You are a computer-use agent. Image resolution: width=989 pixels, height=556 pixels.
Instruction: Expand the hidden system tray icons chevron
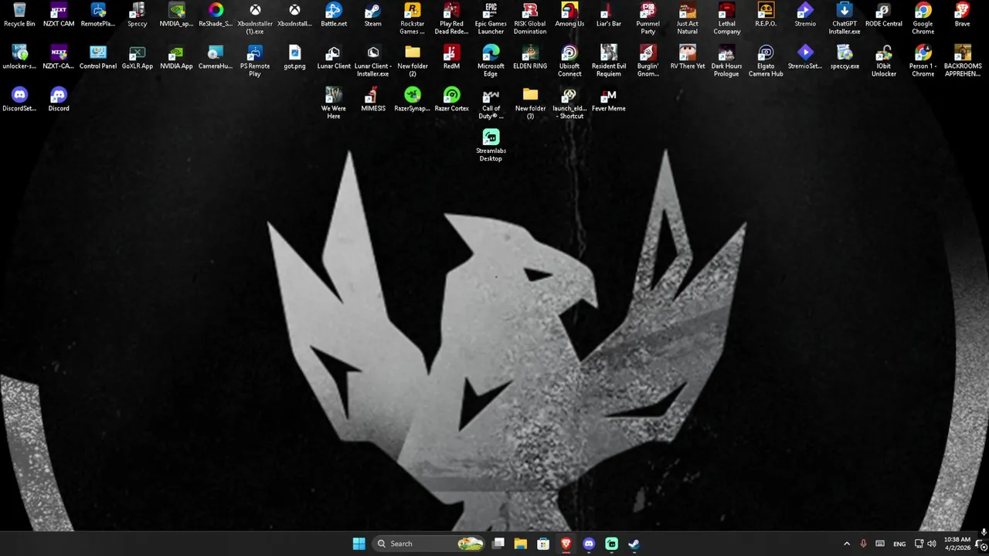click(x=846, y=544)
